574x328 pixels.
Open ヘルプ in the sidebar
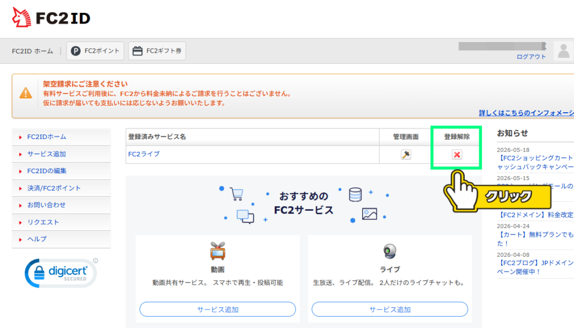[61, 239]
